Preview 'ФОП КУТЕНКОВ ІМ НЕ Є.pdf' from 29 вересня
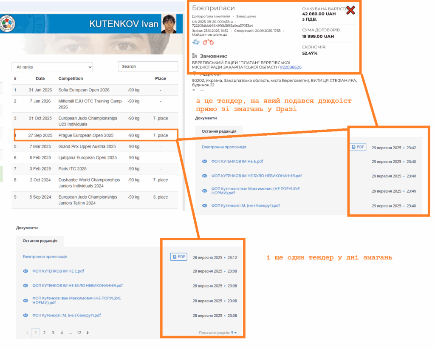This screenshot has height=350, width=435. tap(204, 162)
